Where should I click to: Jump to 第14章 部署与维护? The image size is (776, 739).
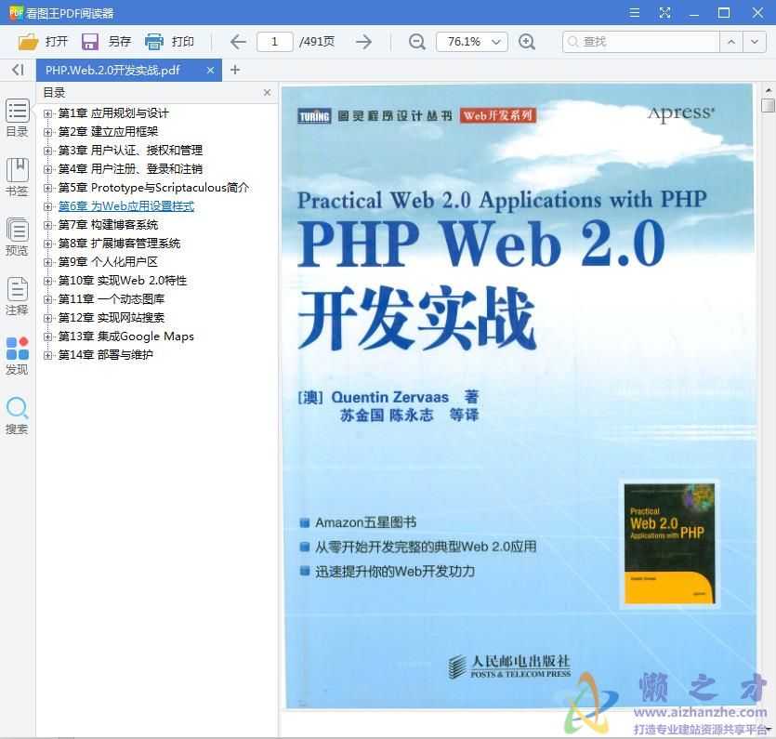coord(105,355)
